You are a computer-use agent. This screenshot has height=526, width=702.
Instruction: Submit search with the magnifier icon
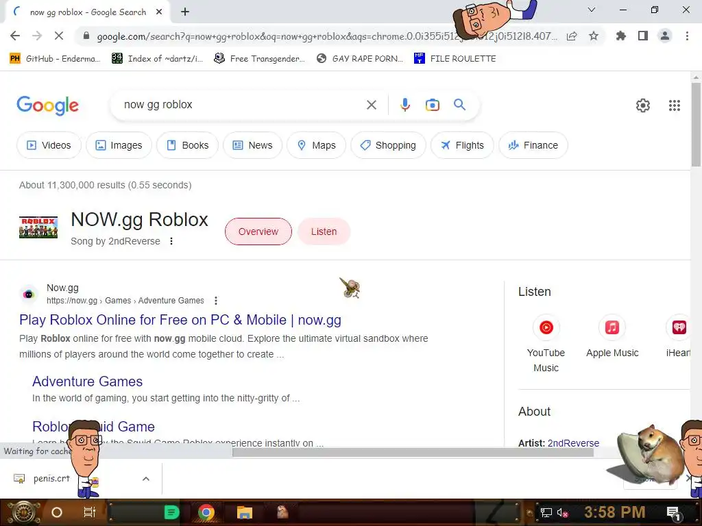coord(459,105)
